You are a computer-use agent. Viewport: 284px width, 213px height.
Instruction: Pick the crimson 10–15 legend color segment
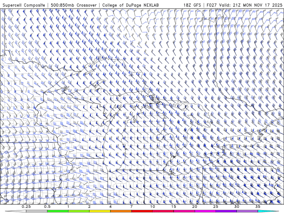163,211
